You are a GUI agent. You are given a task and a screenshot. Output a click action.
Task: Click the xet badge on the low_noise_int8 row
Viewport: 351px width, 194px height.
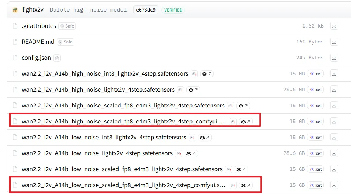coord(315,138)
